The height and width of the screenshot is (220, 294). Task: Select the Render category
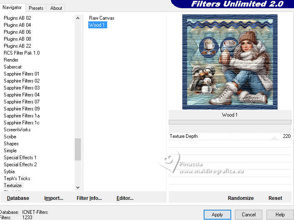[x=11, y=60]
